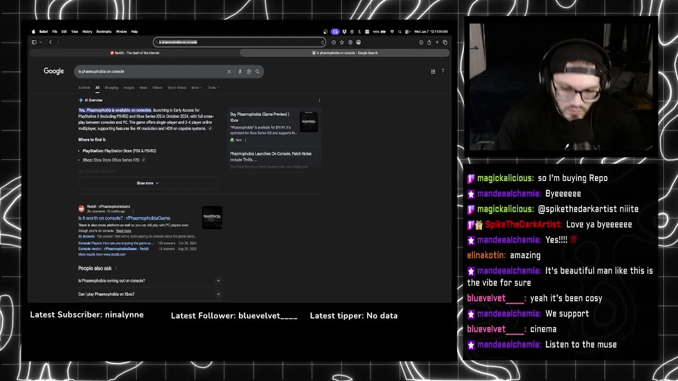Image resolution: width=678 pixels, height=381 pixels.
Task: Show the tab overview icon in Safari
Action: pyautogui.click(x=445, y=42)
